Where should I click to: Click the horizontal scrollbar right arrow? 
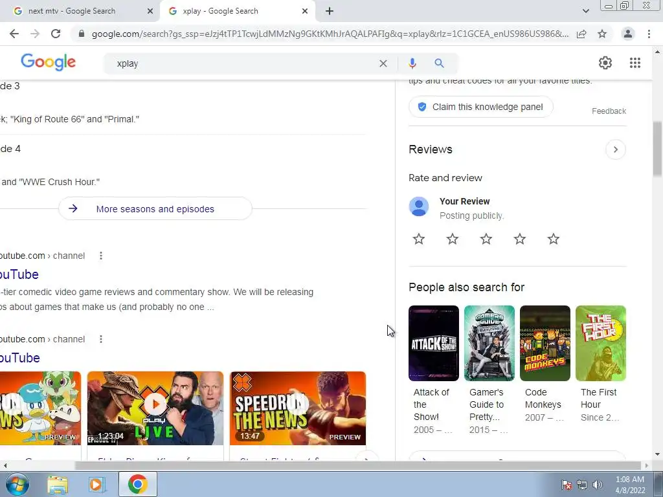point(647,466)
